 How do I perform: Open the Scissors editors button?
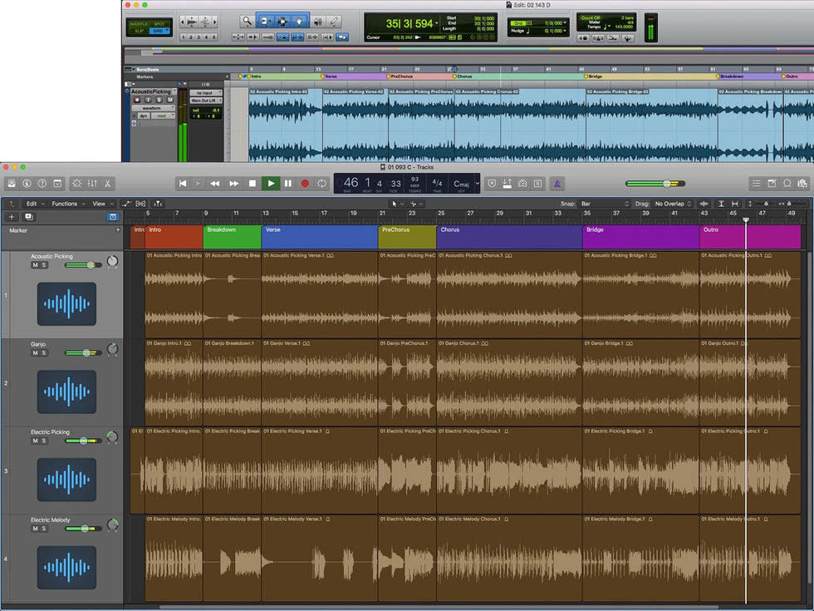point(108,183)
